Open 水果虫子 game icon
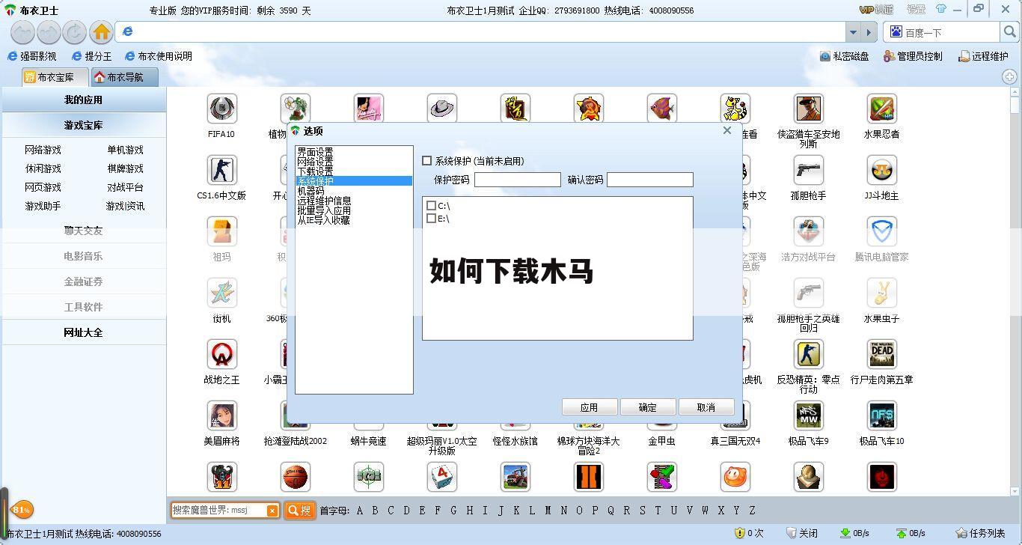This screenshot has height=545, width=1022. (881, 293)
